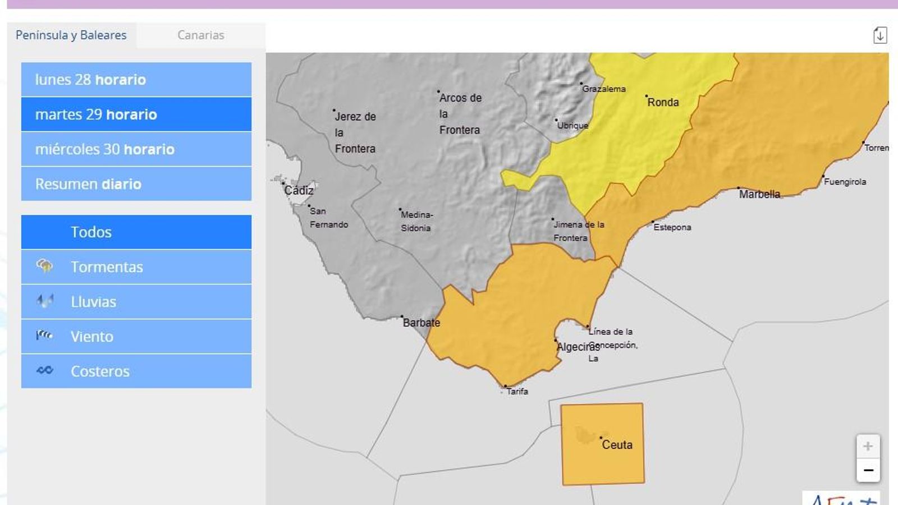The image size is (898, 505).
Task: Zoom in with the plus button
Action: (x=868, y=447)
